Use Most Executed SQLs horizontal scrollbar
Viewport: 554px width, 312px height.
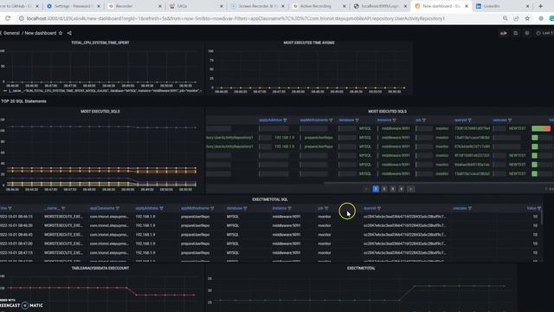click(438, 183)
